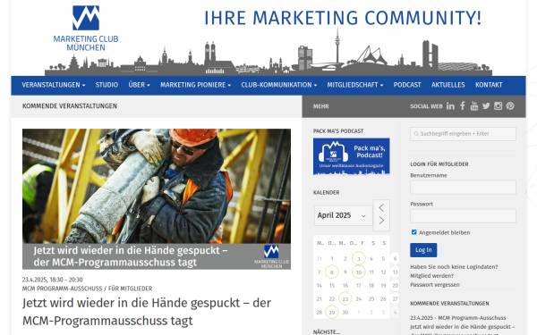Screen dimensions: 537x335
Task: Click the search magnifier icon
Action: (416, 134)
